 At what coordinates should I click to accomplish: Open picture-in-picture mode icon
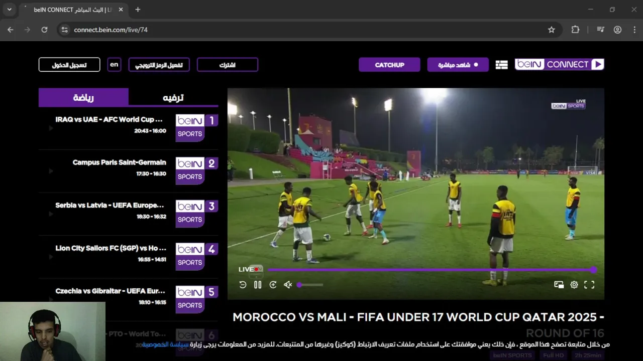(x=559, y=285)
